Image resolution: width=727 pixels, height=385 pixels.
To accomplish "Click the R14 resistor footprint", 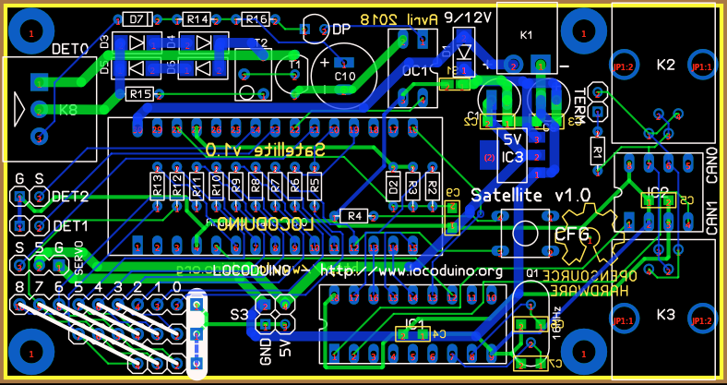I will 197,19.
